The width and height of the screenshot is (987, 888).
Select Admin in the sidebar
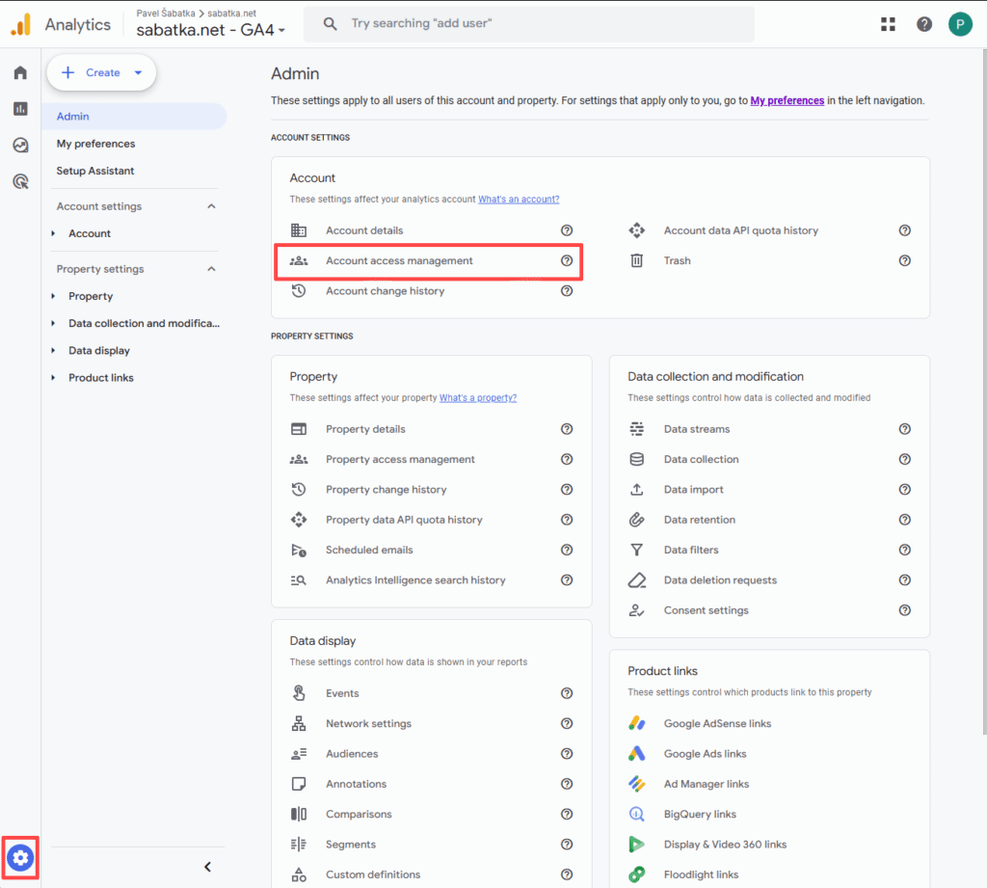(133, 117)
